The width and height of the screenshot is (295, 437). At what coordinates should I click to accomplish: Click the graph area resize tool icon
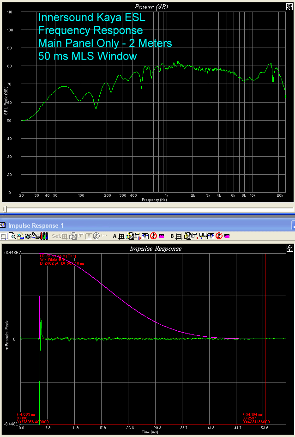(5, 236)
